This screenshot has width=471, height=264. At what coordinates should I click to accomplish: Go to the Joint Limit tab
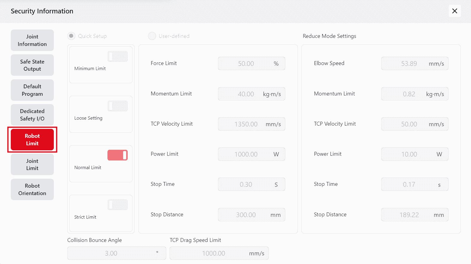32,164
